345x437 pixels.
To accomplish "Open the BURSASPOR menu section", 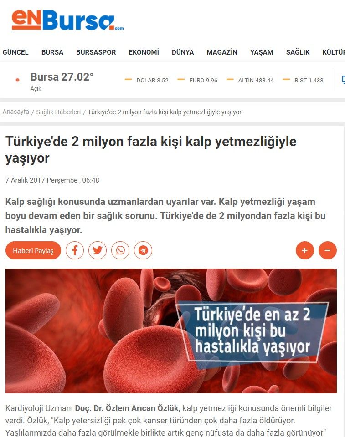I will [x=96, y=52].
